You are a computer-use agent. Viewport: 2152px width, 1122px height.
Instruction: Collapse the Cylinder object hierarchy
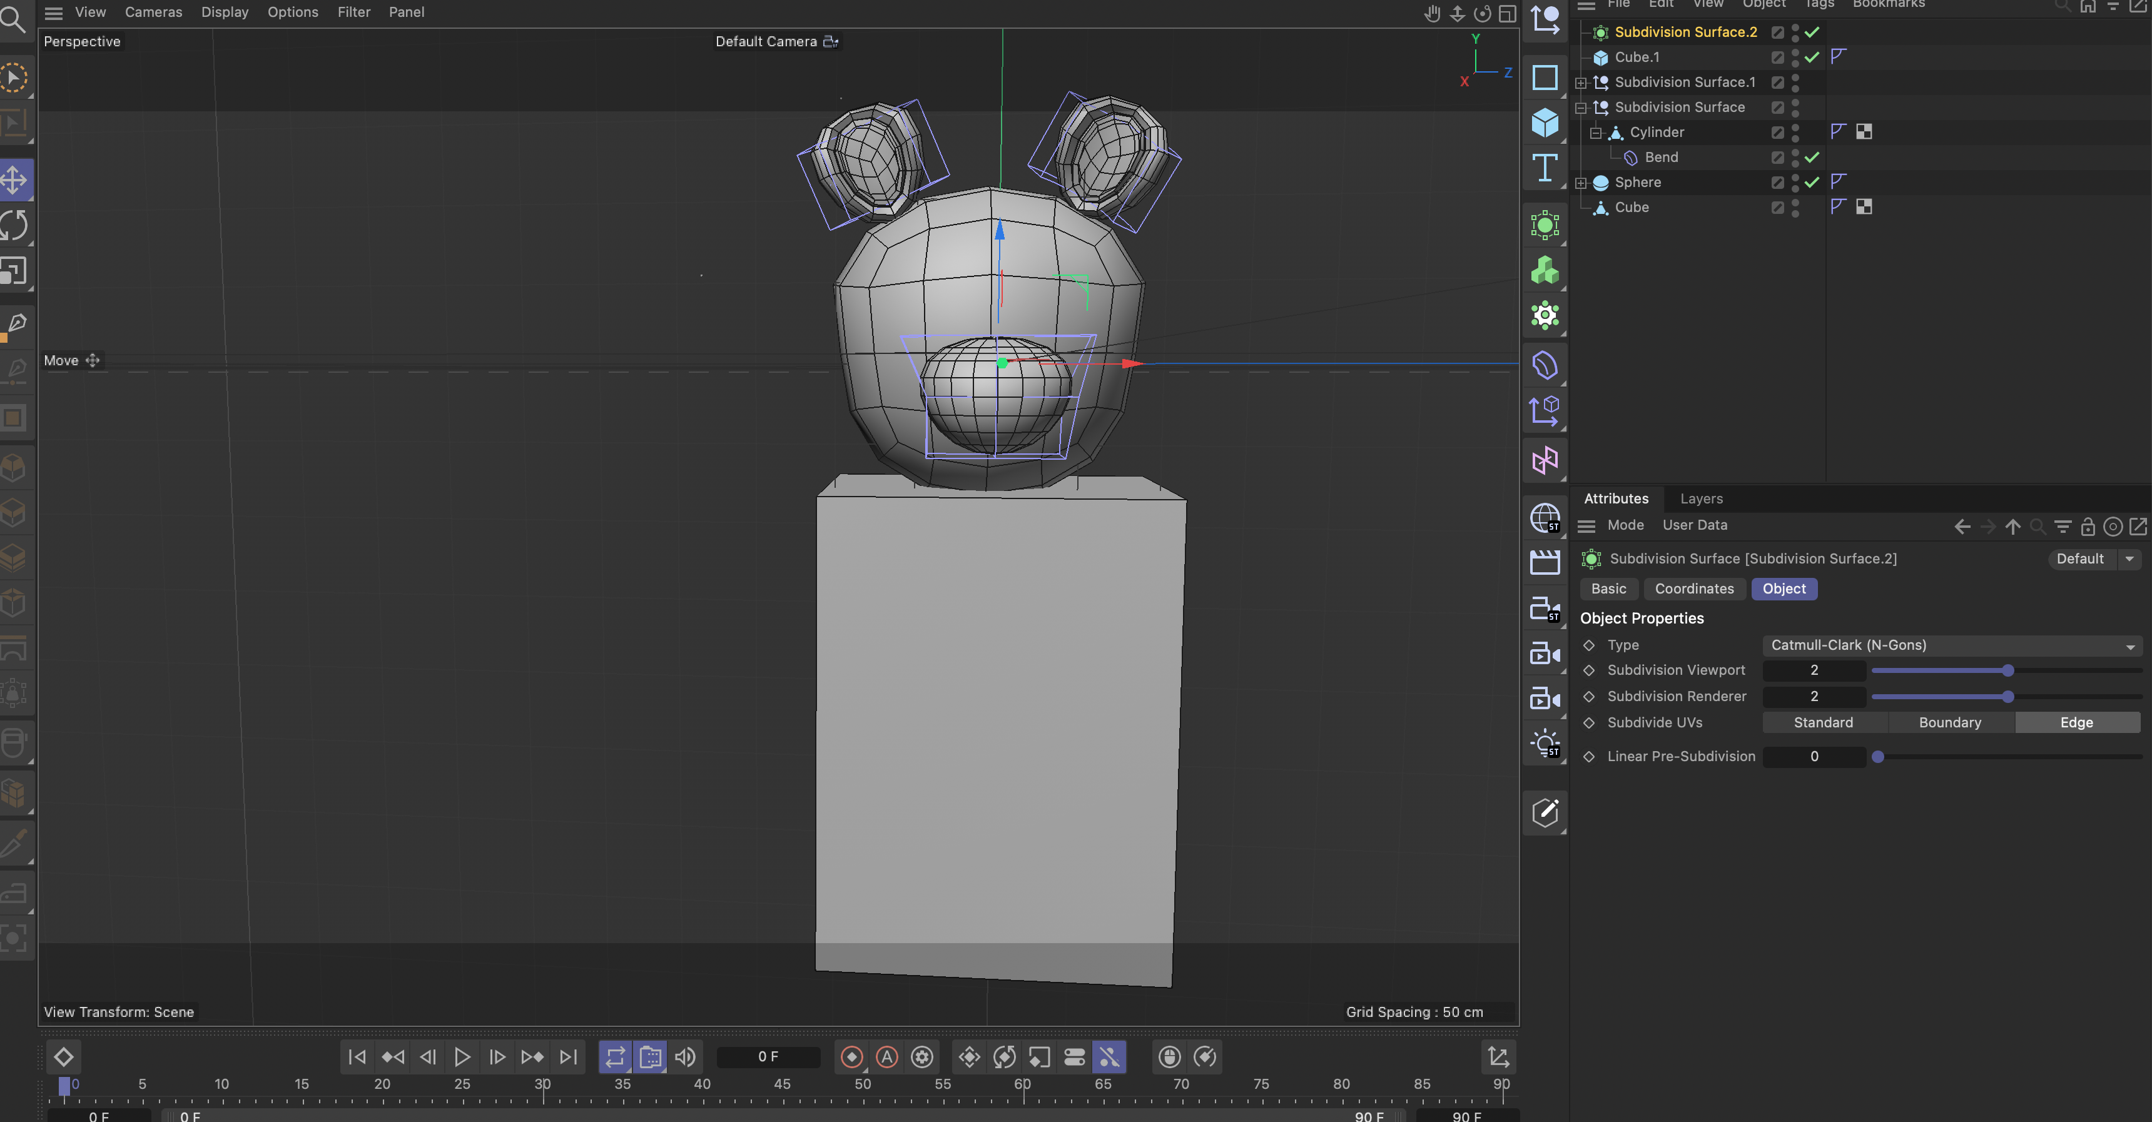click(1596, 133)
